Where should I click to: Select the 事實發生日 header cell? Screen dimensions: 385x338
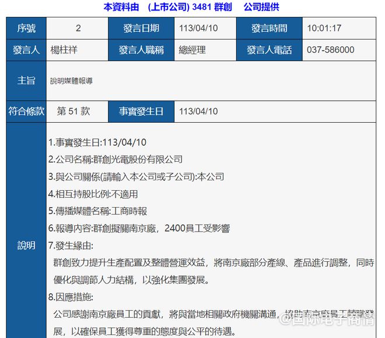pos(141,112)
